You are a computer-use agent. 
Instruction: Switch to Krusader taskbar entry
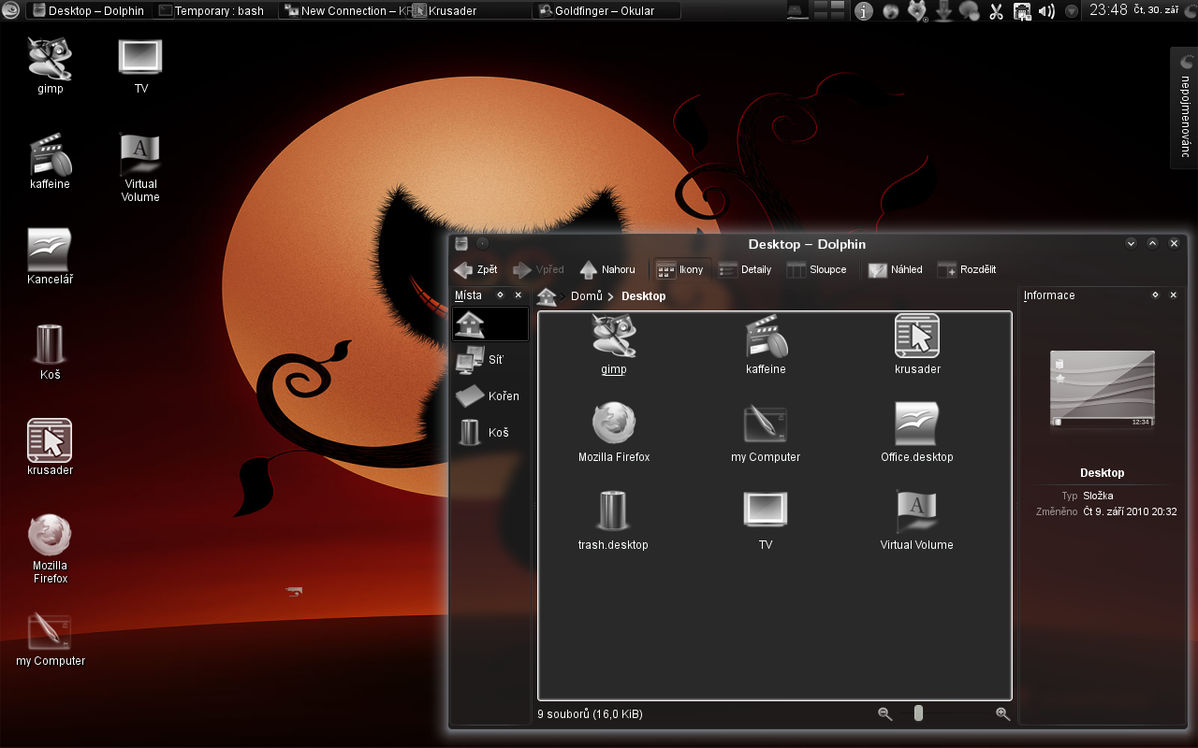[x=469, y=11]
